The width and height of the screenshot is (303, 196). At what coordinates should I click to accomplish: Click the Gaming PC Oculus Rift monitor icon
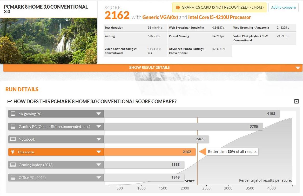(x=13, y=127)
